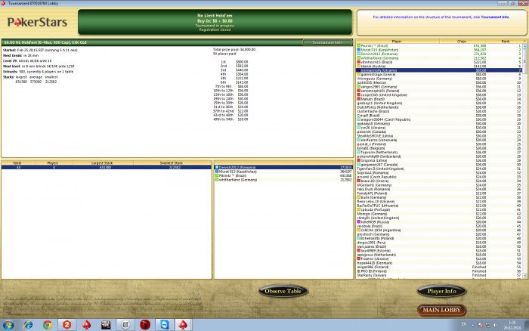Open the Tournament Info button
The height and width of the screenshot is (331, 529).
(327, 42)
